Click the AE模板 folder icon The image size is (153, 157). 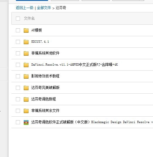(x=26, y=30)
